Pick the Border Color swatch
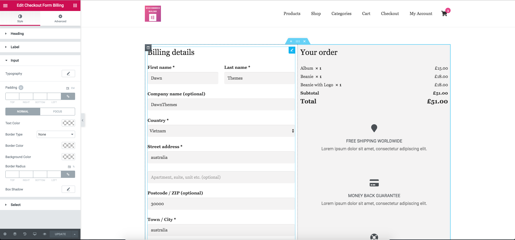The width and height of the screenshot is (515, 240). click(x=68, y=145)
